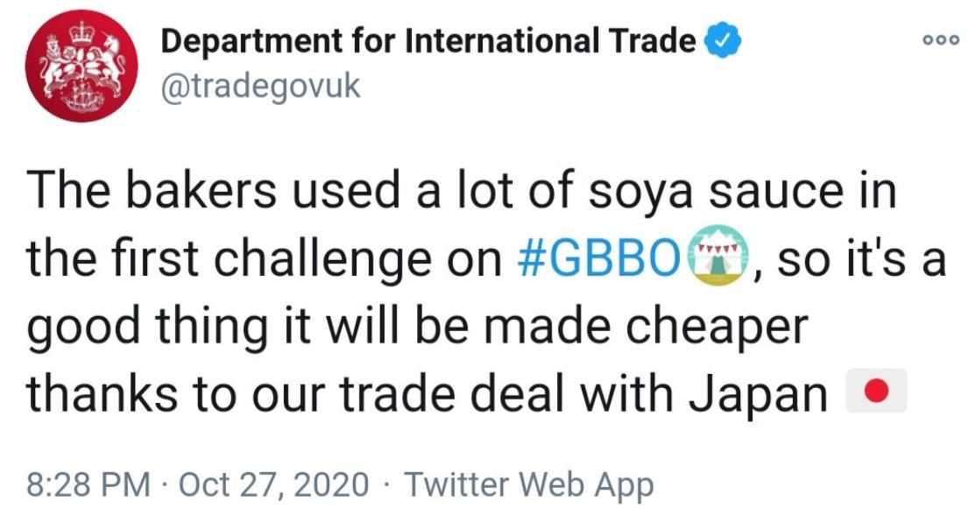This screenshot has width=975, height=516.
Task: Click the word bakers in tweet
Action: 201,189
